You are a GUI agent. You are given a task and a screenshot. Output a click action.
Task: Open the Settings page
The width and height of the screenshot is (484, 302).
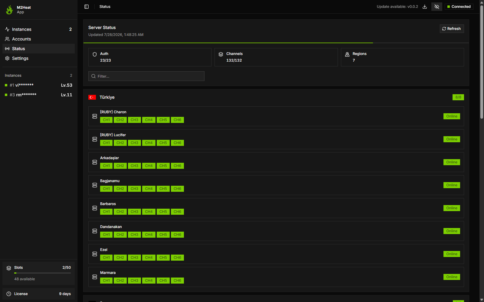38,58
